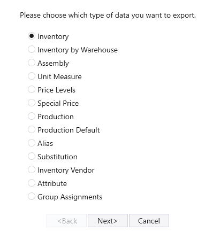Select Inventory Vendor option
The image size is (205, 232).
click(32, 169)
